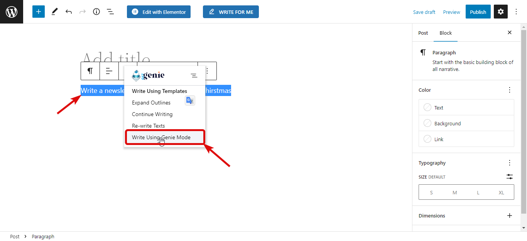Close the settings sidebar
This screenshot has width=527, height=241.
click(510, 32)
